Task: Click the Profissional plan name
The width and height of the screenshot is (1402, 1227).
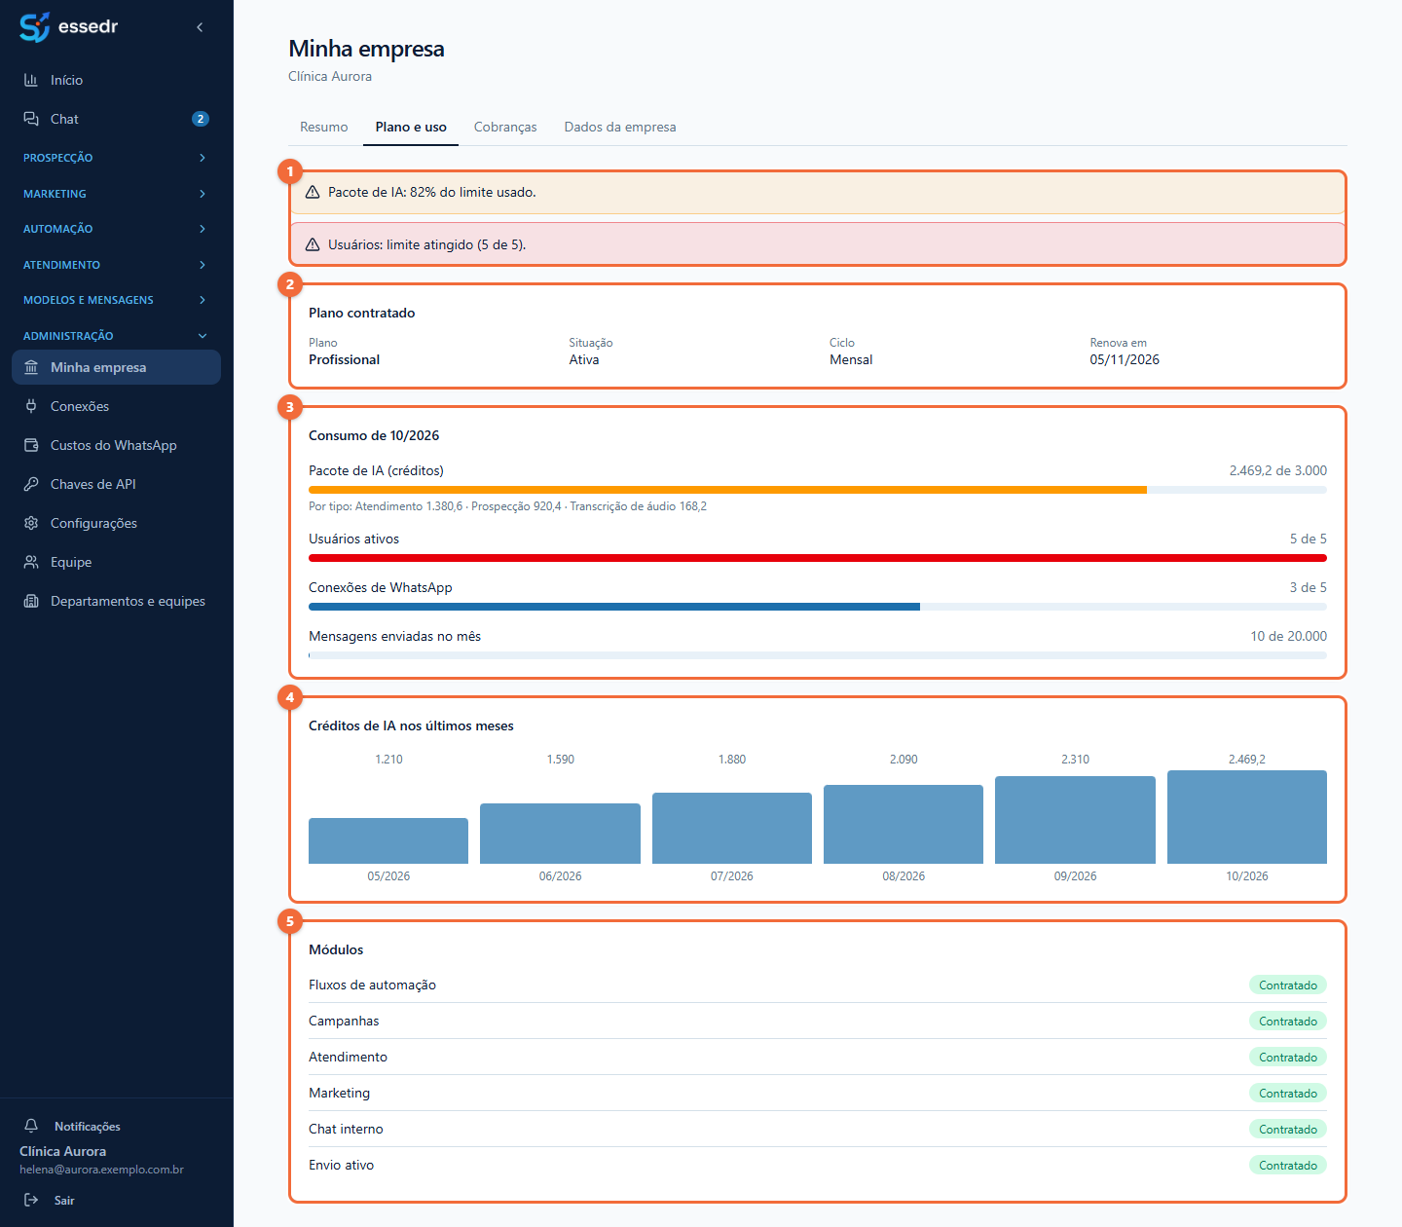Action: (x=345, y=360)
